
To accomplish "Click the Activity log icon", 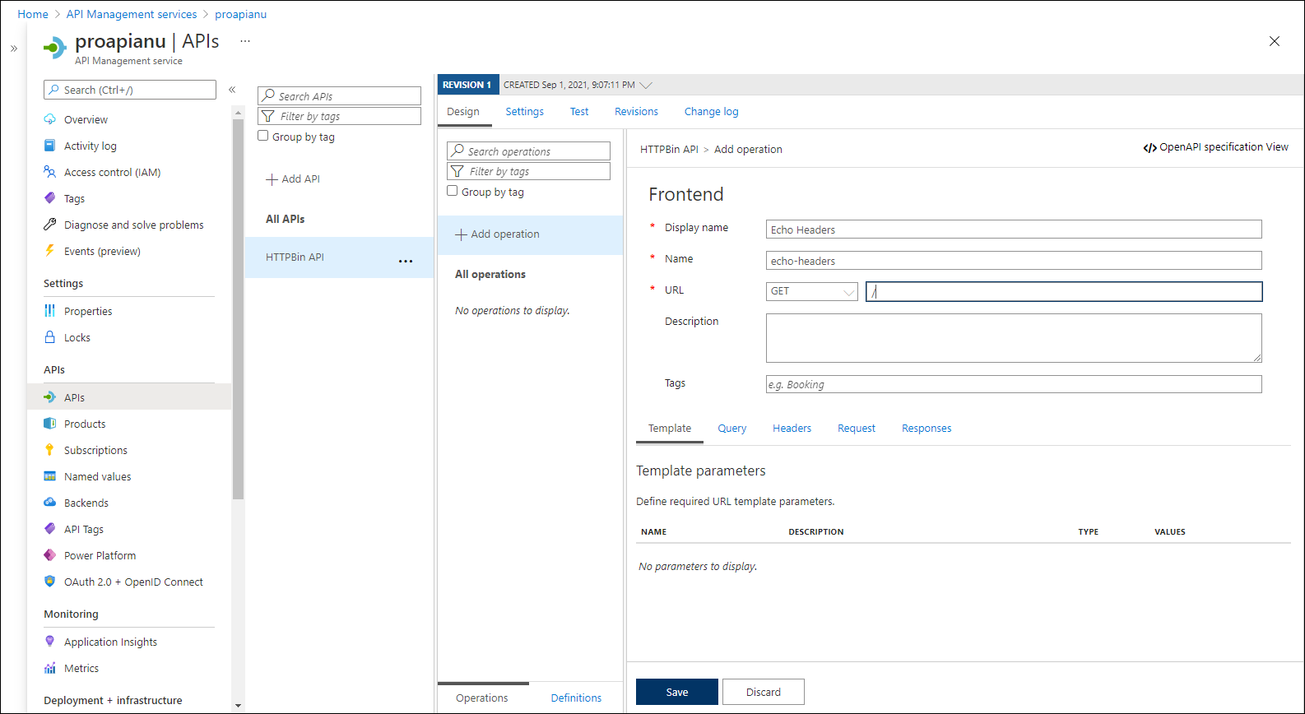I will pyautogui.click(x=49, y=146).
